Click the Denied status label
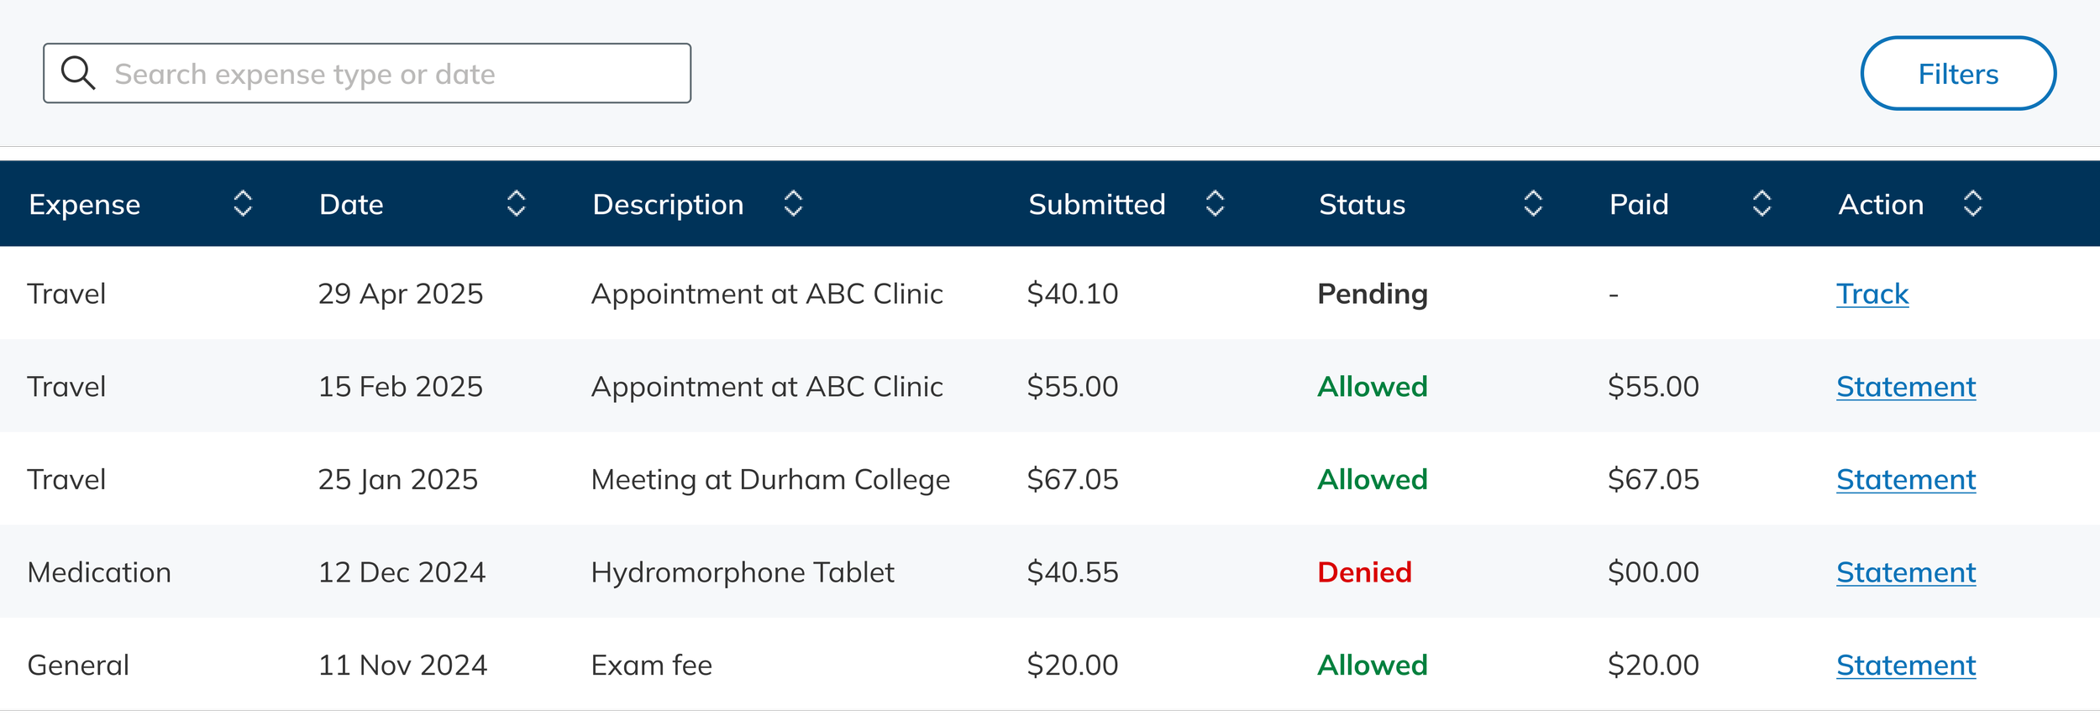 pos(1364,572)
